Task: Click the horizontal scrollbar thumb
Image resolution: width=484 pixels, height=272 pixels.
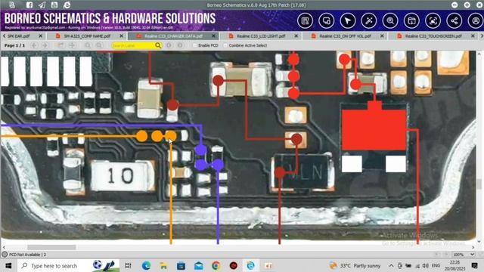Action: 51,247
